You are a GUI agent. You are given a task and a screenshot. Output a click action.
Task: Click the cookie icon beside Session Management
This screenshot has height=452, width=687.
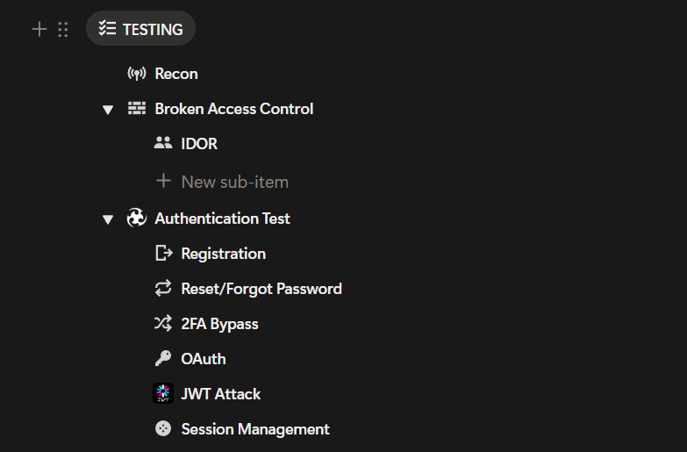pyautogui.click(x=163, y=428)
